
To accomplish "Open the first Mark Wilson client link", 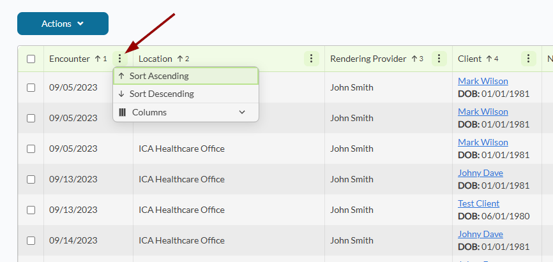I will [x=483, y=81].
